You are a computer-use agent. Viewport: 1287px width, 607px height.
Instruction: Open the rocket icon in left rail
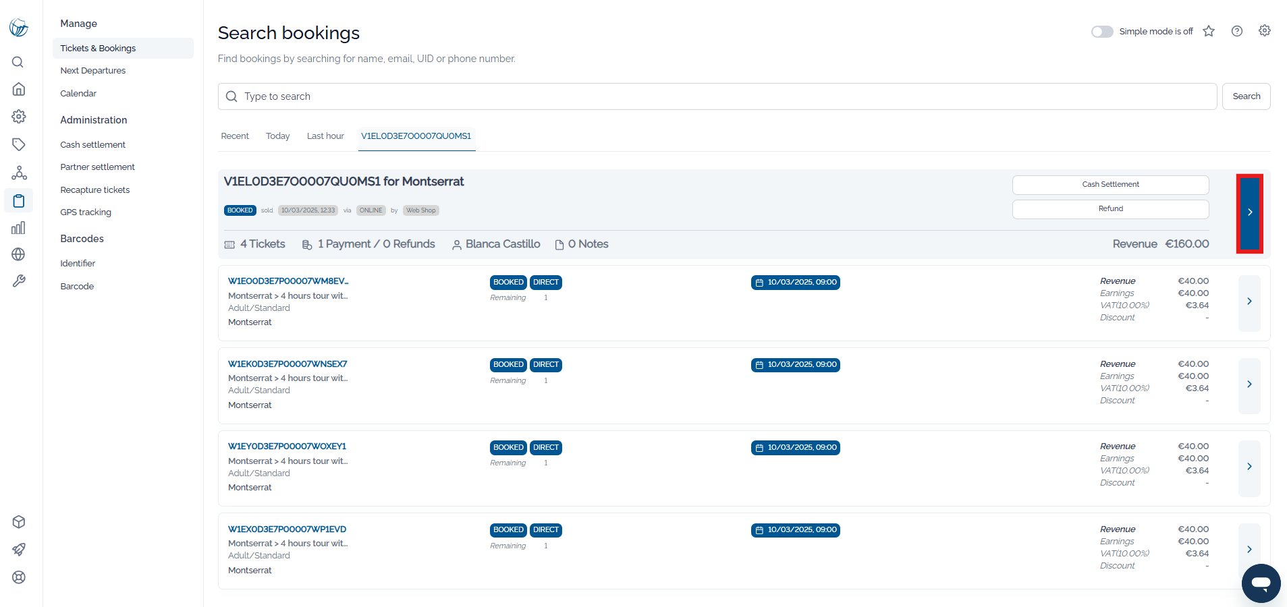click(19, 550)
